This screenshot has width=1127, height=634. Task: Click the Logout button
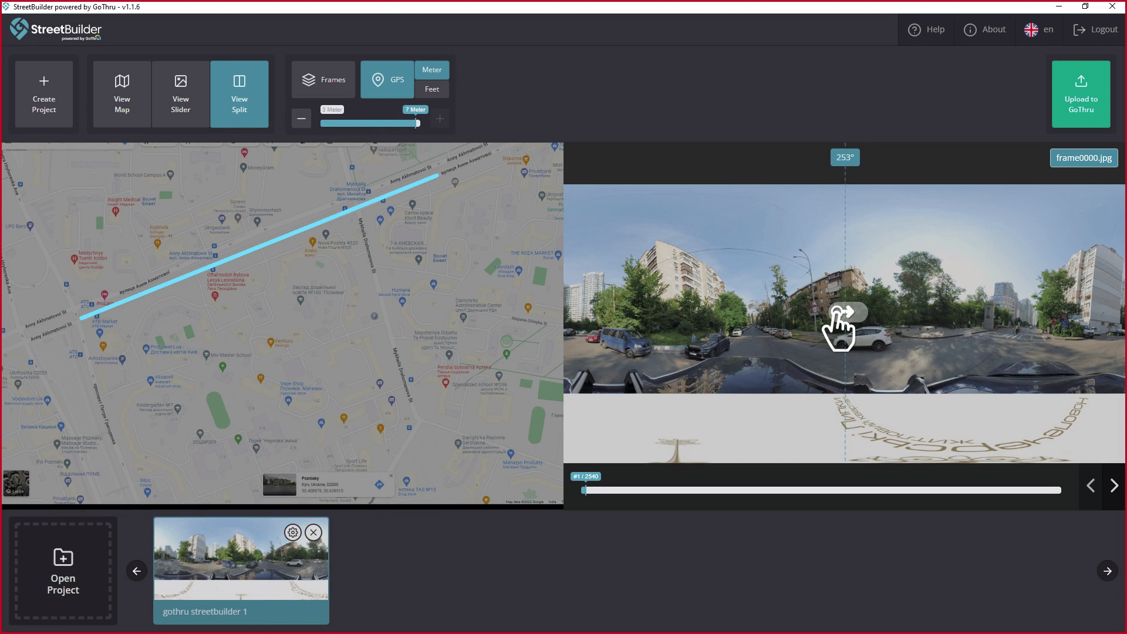point(1095,29)
